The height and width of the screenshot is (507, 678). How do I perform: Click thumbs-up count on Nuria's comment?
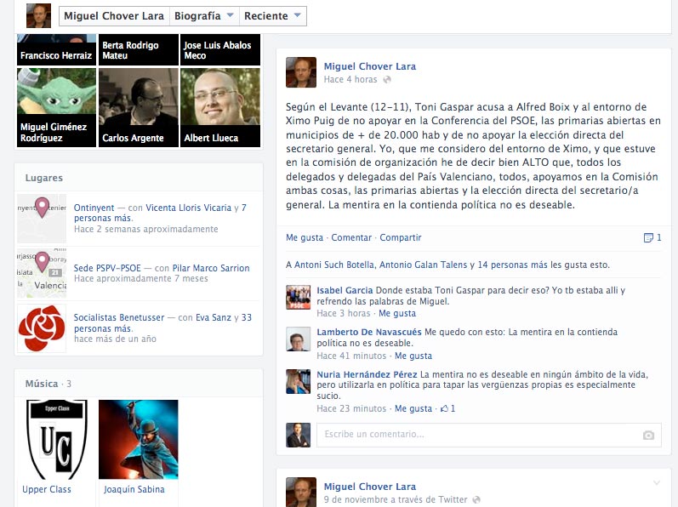[447, 408]
